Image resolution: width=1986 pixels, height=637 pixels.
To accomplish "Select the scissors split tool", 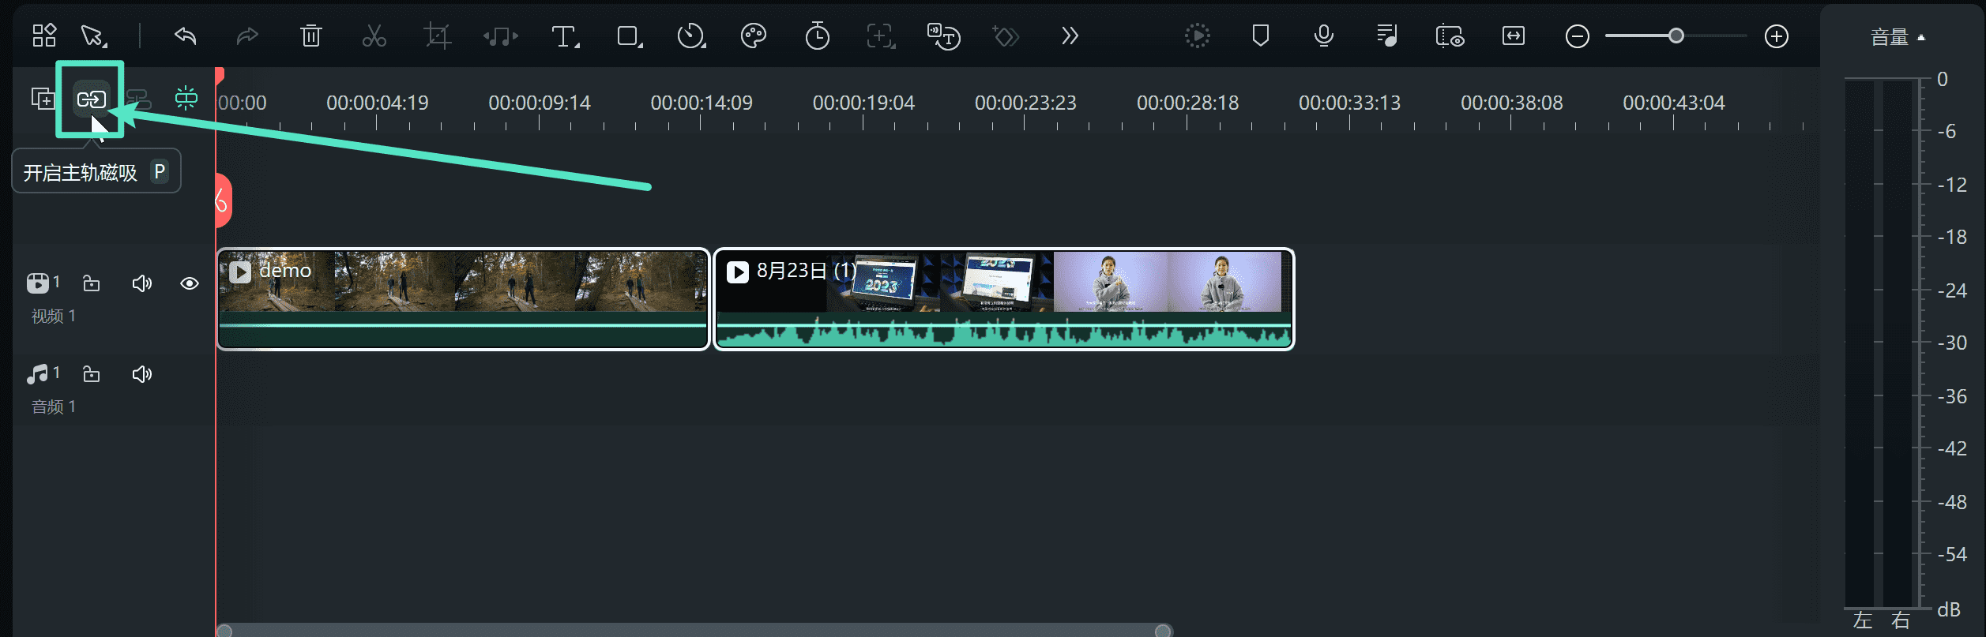I will coord(374,36).
